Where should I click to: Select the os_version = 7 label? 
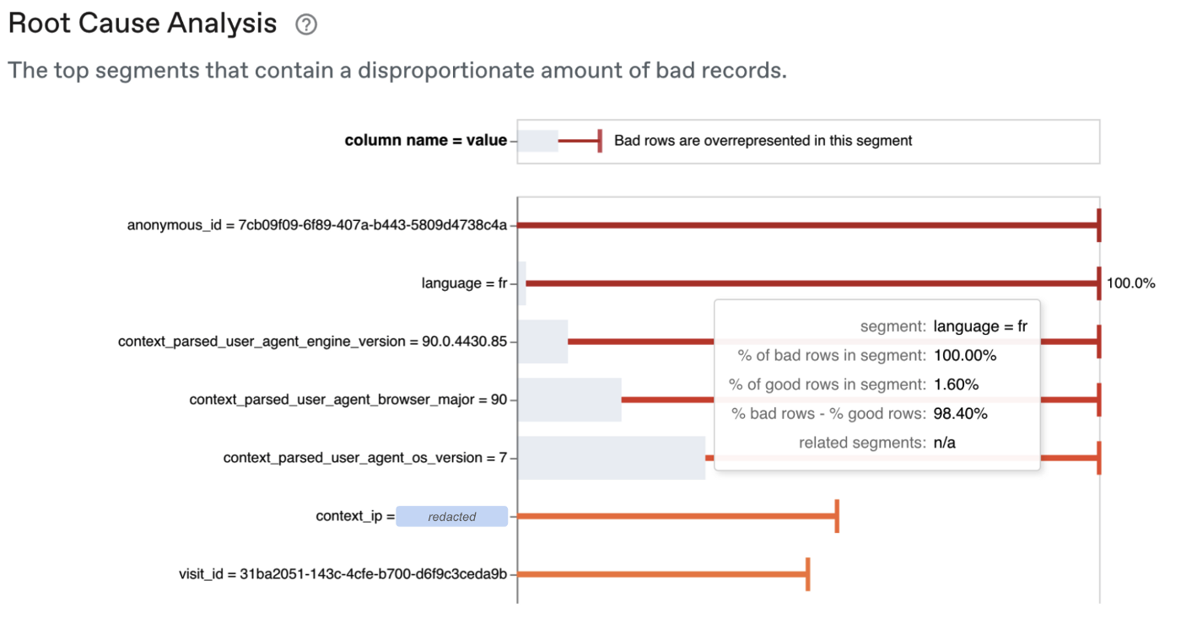click(x=365, y=458)
